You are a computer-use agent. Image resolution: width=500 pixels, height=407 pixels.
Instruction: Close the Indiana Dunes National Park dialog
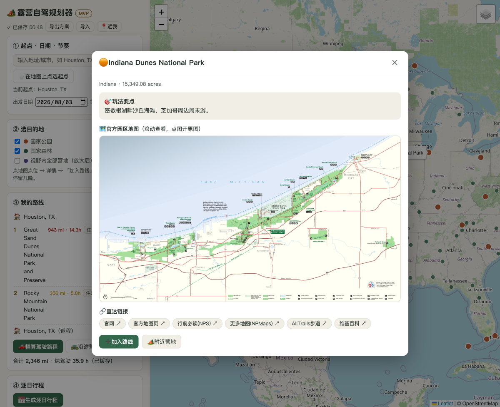pyautogui.click(x=395, y=62)
